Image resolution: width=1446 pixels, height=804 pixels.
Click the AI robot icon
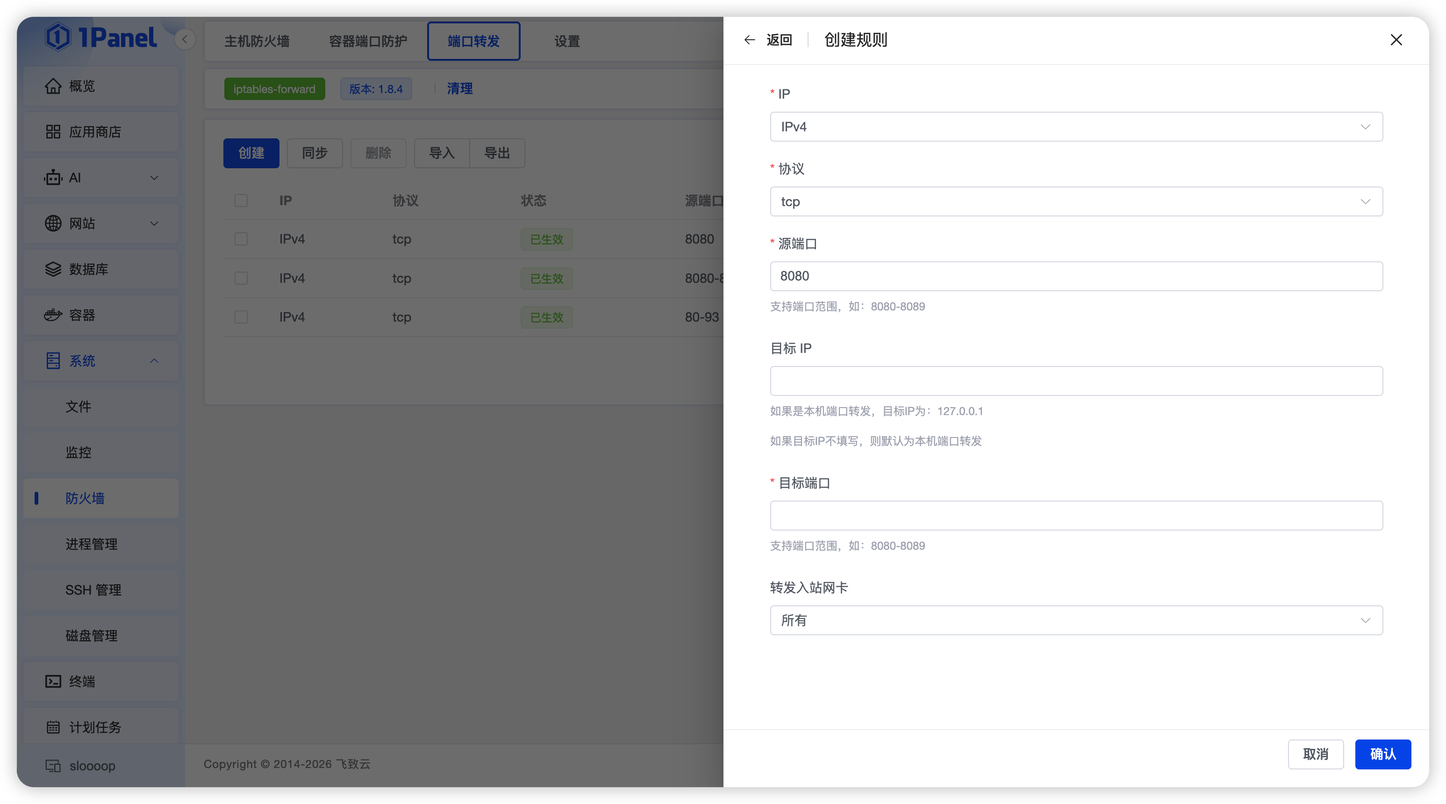coord(53,178)
